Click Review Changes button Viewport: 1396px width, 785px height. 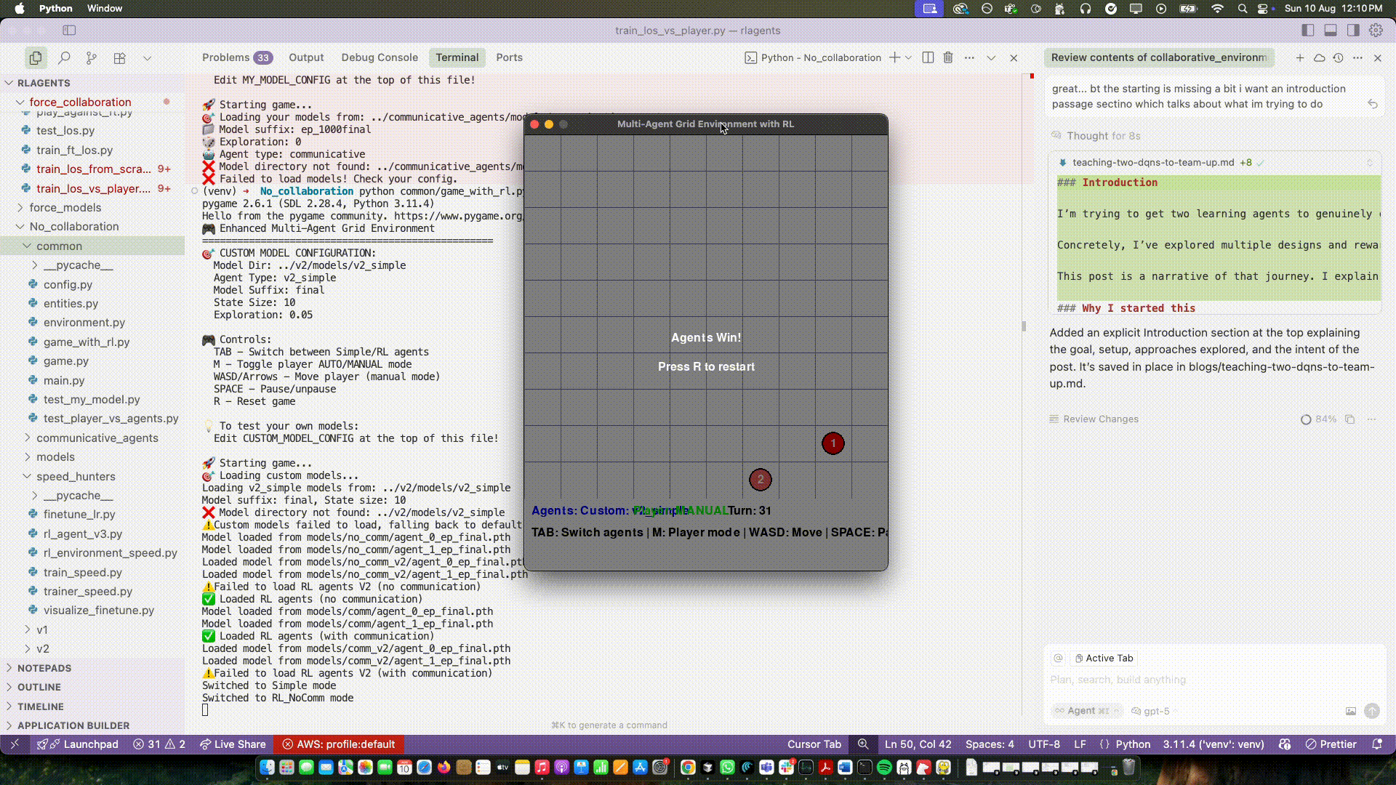1093,419
